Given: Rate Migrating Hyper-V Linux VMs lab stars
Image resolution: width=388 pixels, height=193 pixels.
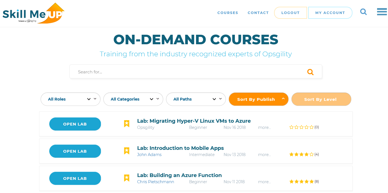Looking at the screenshot, I should coord(301,127).
